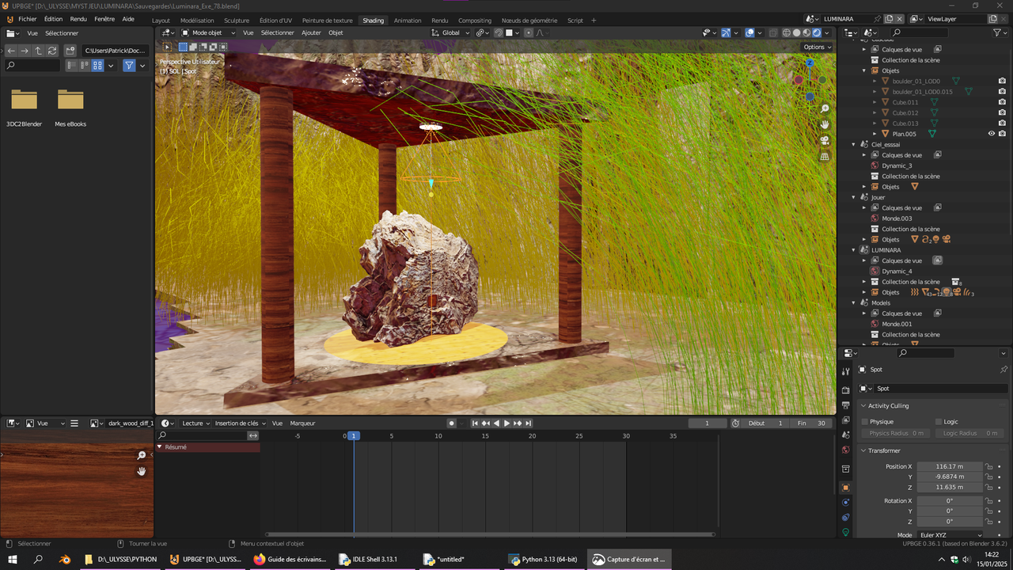The height and width of the screenshot is (570, 1013).
Task: Collapse the Jouer scene in outliner
Action: pos(854,197)
